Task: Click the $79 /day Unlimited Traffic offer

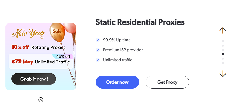Action: click(41, 61)
